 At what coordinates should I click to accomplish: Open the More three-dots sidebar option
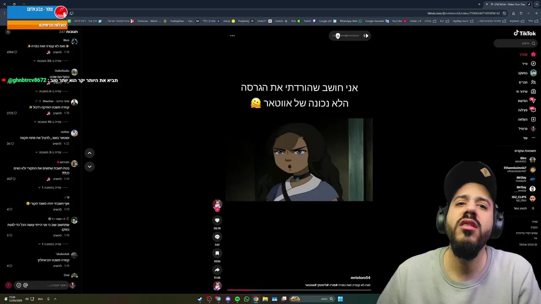click(529, 138)
